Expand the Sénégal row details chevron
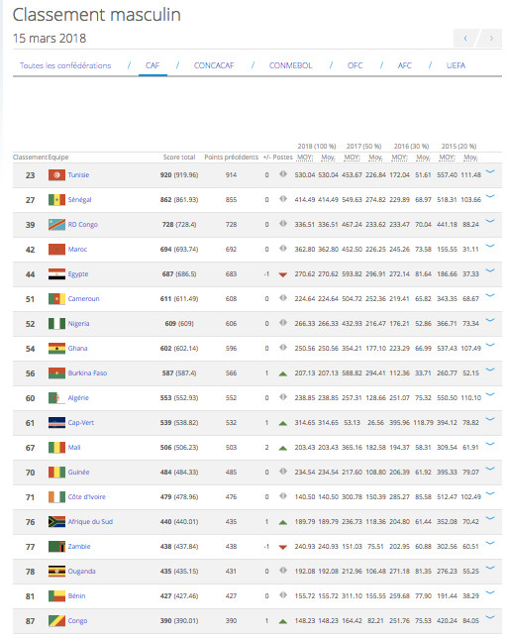This screenshot has width=509, height=636. 490,196
